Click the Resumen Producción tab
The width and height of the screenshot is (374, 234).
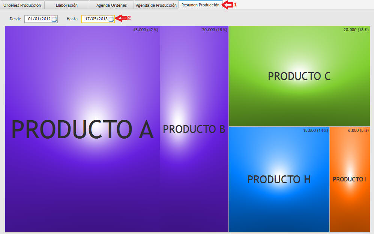click(200, 5)
